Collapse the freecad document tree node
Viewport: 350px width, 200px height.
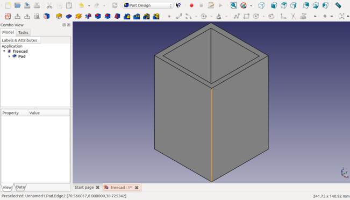4,51
